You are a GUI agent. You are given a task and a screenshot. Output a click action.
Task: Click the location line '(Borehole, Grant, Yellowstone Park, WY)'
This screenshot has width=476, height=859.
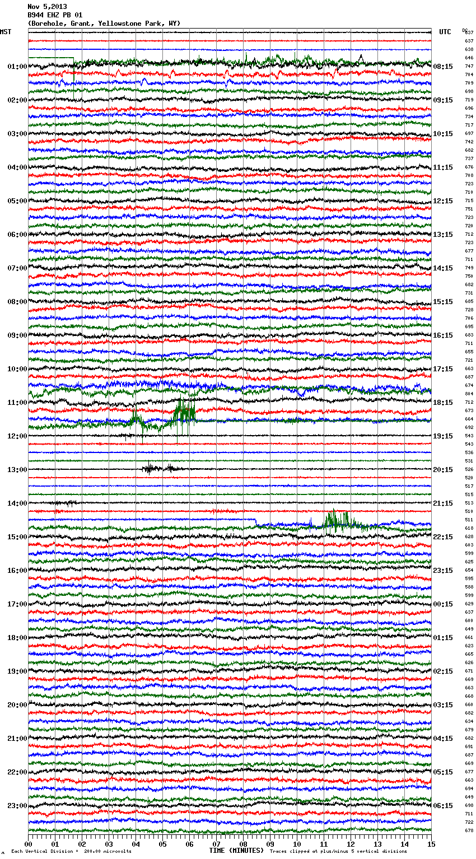click(x=104, y=24)
